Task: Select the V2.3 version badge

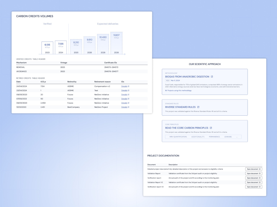Action: point(168,80)
